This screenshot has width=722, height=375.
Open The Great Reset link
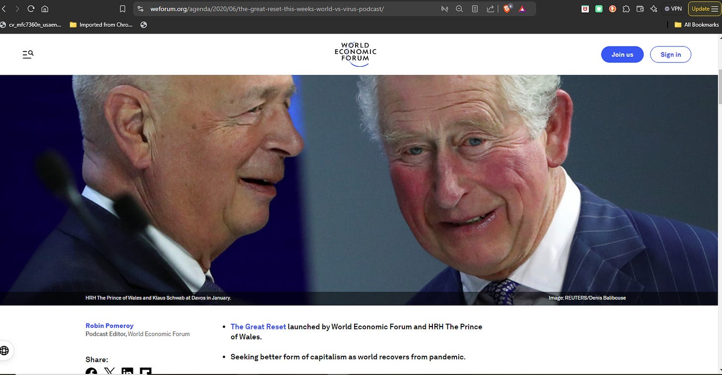point(258,327)
